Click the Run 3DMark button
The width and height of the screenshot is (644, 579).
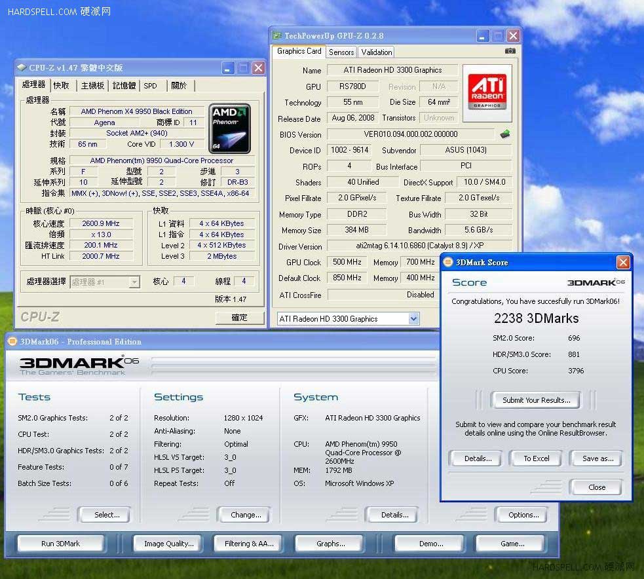(60, 544)
